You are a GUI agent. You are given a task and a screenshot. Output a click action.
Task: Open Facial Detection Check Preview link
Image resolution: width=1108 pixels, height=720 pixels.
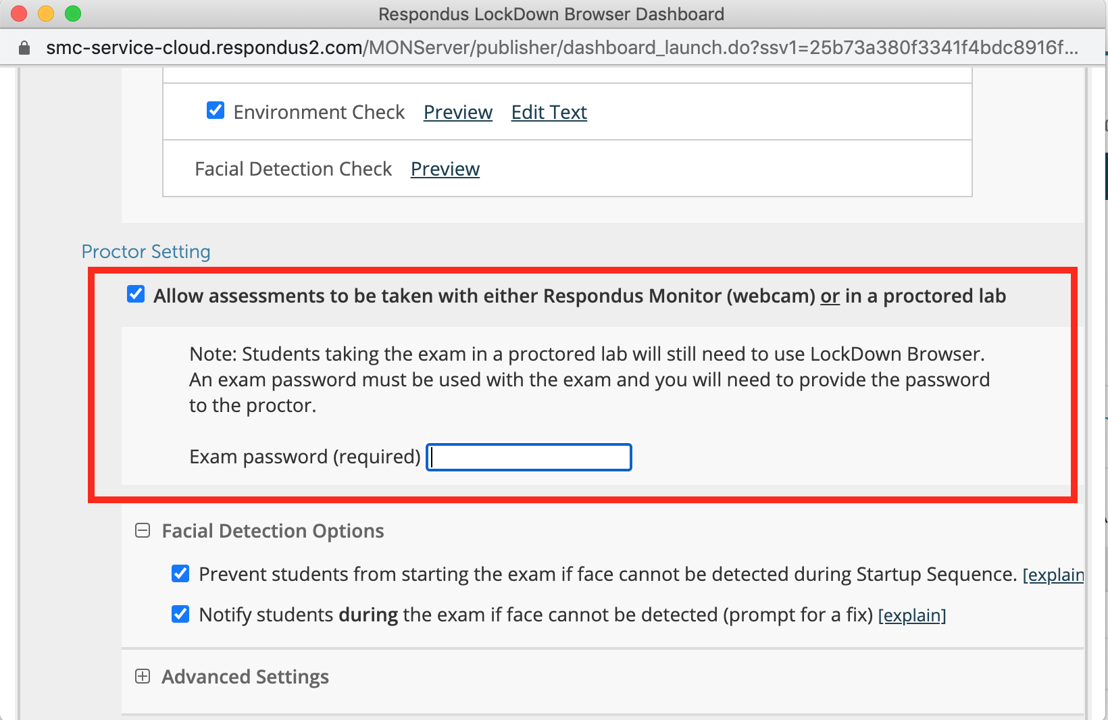pos(445,169)
